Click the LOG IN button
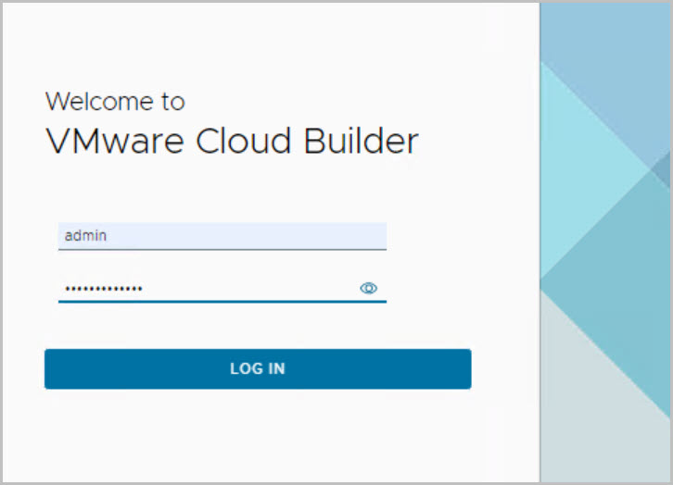The image size is (673, 485). 258,368
